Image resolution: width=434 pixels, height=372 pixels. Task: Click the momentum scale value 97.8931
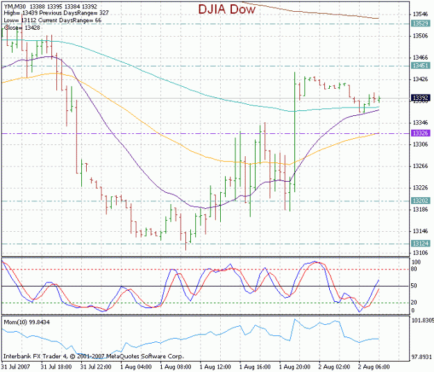[x=422, y=357]
